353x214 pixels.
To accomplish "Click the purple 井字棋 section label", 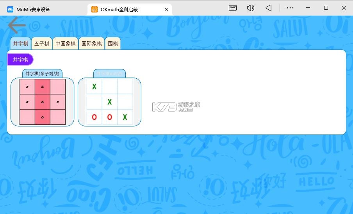I will click(20, 60).
